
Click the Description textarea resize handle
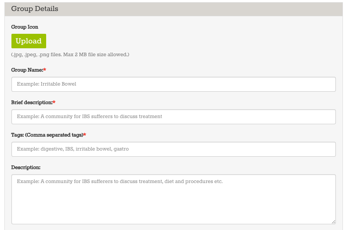[x=333, y=222]
